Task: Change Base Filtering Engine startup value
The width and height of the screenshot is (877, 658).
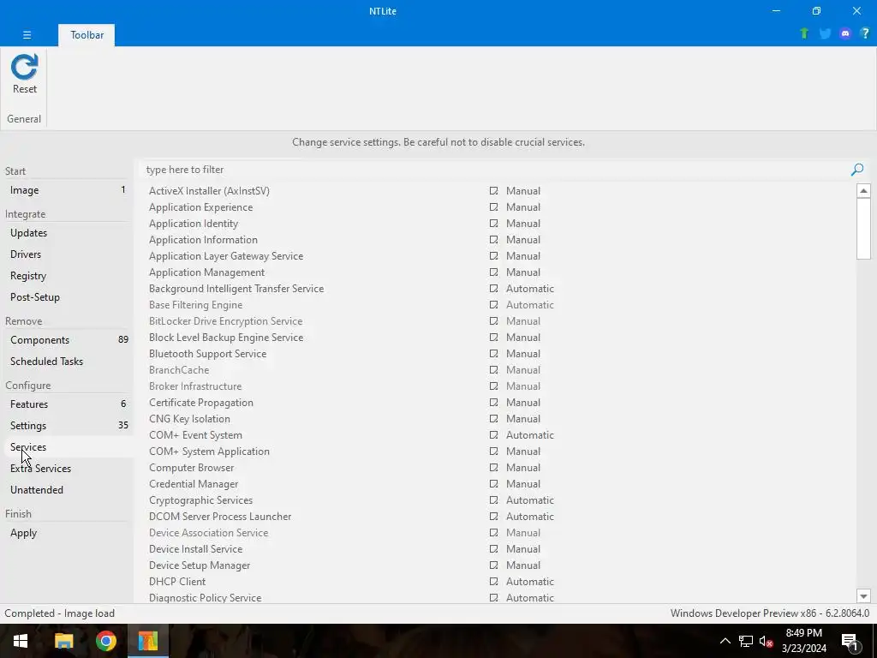Action: coord(529,305)
